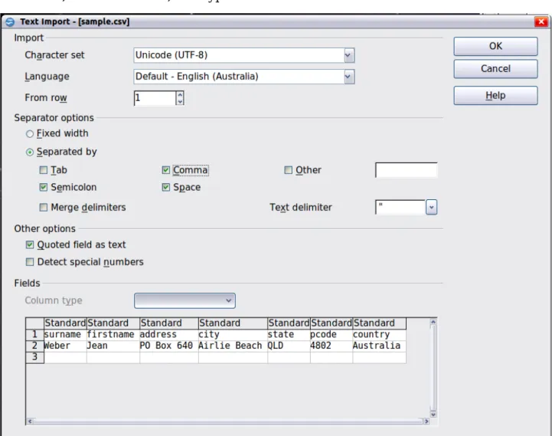Open the Language dropdown

348,77
